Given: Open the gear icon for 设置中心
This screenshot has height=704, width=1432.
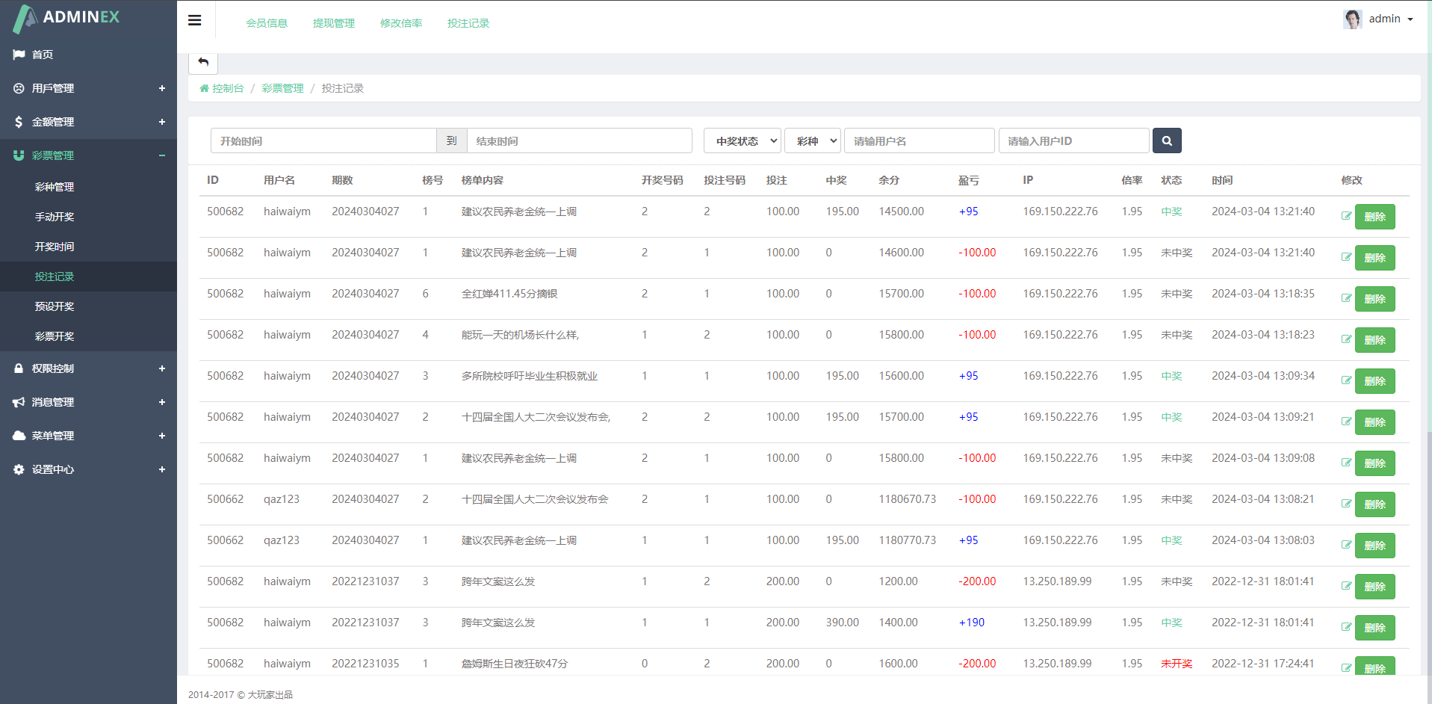Looking at the screenshot, I should [18, 469].
